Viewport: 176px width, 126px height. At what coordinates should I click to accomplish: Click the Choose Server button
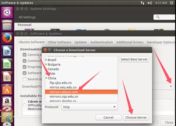(136, 118)
